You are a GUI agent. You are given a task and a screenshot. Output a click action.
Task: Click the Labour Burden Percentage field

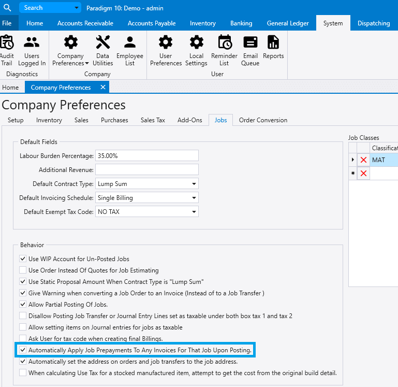(147, 155)
